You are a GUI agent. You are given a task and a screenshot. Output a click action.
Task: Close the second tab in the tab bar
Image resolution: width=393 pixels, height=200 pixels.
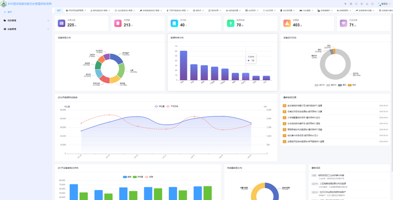click(x=85, y=11)
